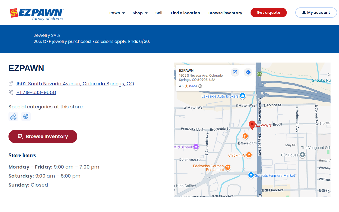Open the 1502 South Nevada Avenue address link

point(75,84)
